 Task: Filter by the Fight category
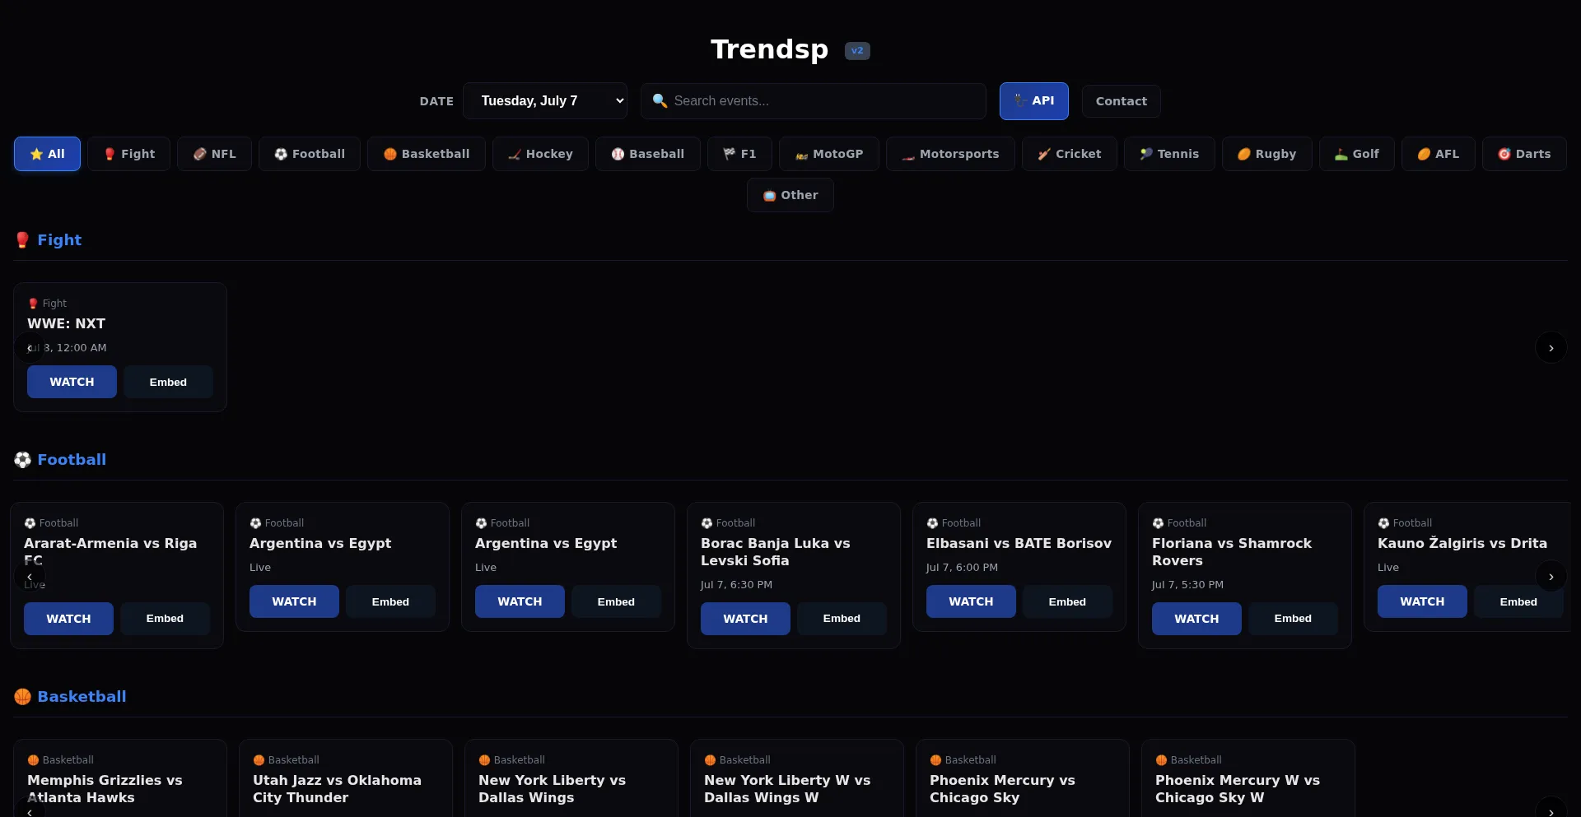click(129, 154)
